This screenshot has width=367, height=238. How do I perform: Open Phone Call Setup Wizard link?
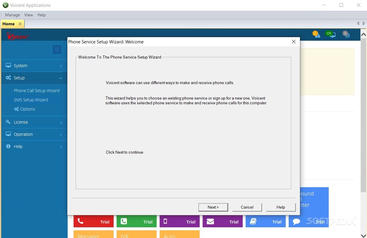tap(37, 91)
